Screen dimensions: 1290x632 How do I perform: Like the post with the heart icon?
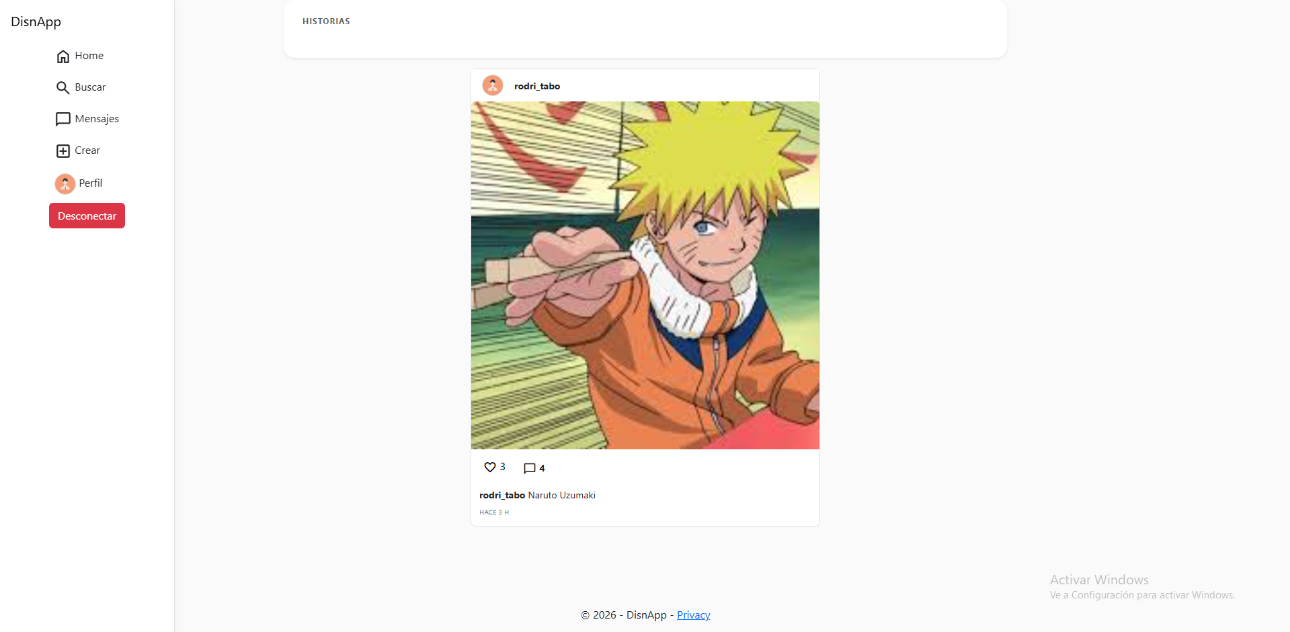click(490, 467)
